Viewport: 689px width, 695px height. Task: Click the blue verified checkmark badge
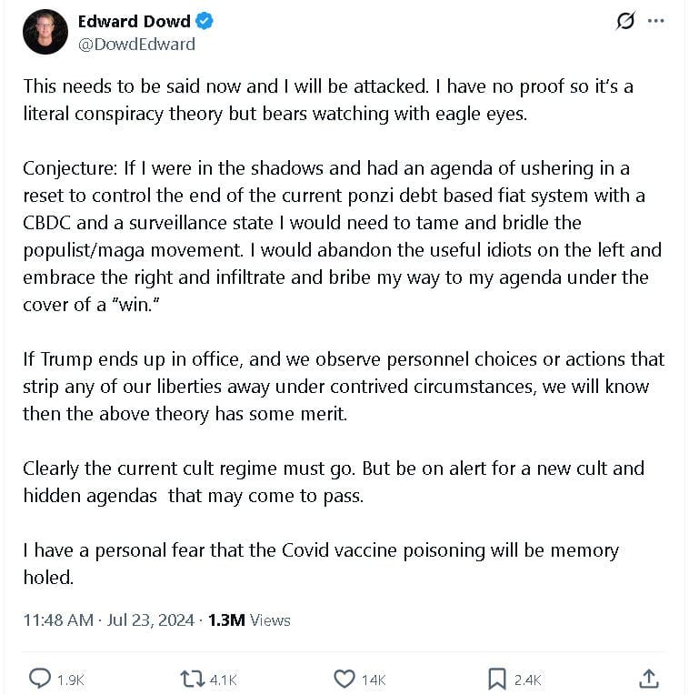tap(205, 21)
